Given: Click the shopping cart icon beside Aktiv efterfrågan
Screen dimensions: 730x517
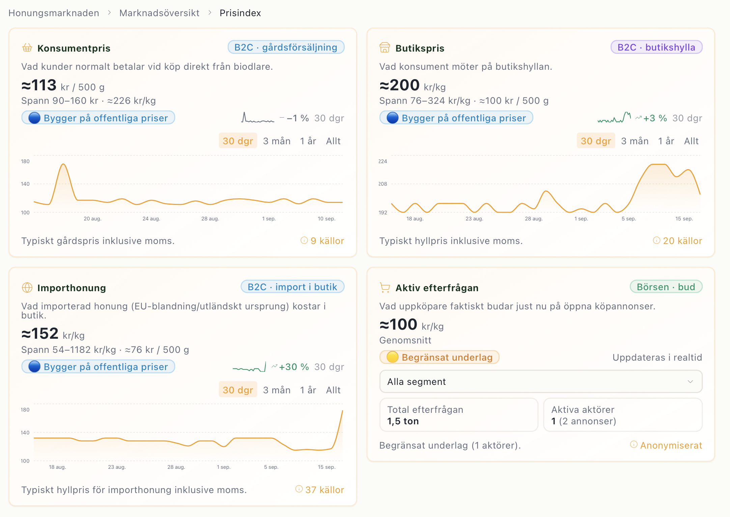Looking at the screenshot, I should [x=385, y=287].
